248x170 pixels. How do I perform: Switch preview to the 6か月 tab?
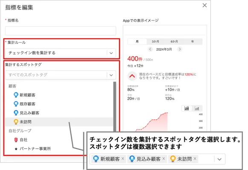click(174, 41)
